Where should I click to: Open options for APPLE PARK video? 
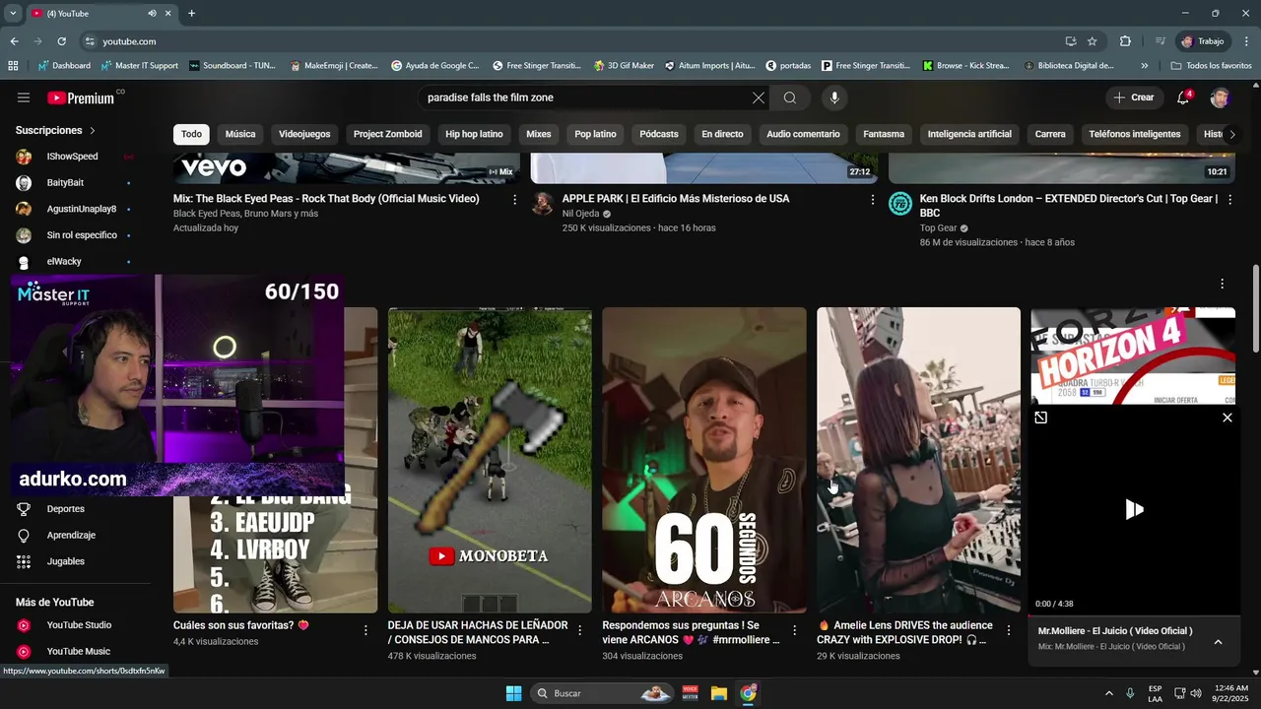[872, 199]
